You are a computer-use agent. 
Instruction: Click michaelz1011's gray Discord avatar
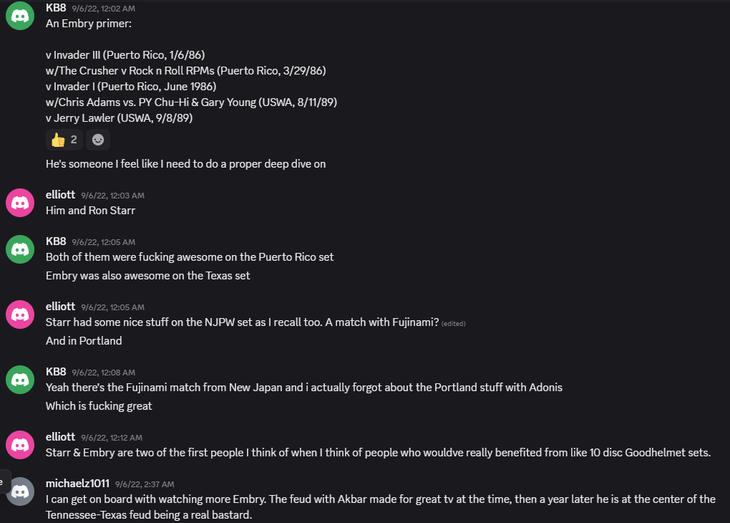pos(20,491)
